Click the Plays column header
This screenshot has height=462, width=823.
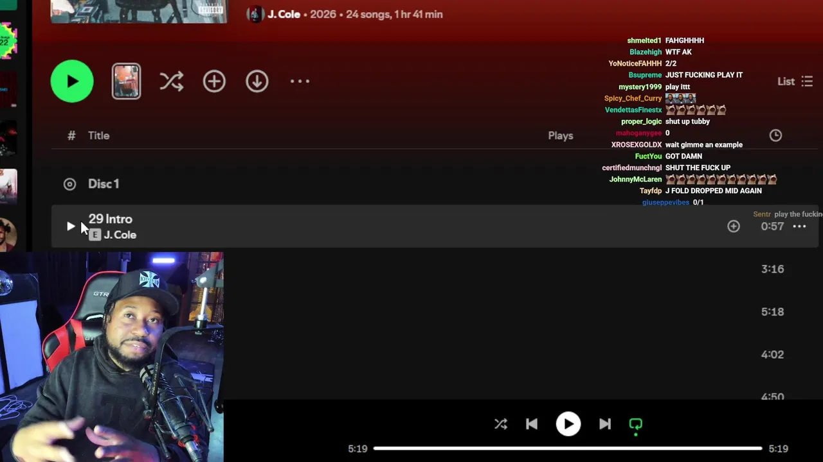tap(560, 135)
